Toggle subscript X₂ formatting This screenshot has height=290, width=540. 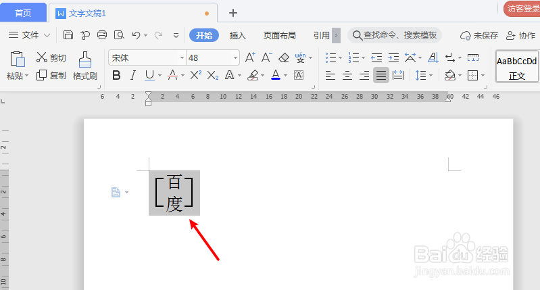click(x=213, y=75)
